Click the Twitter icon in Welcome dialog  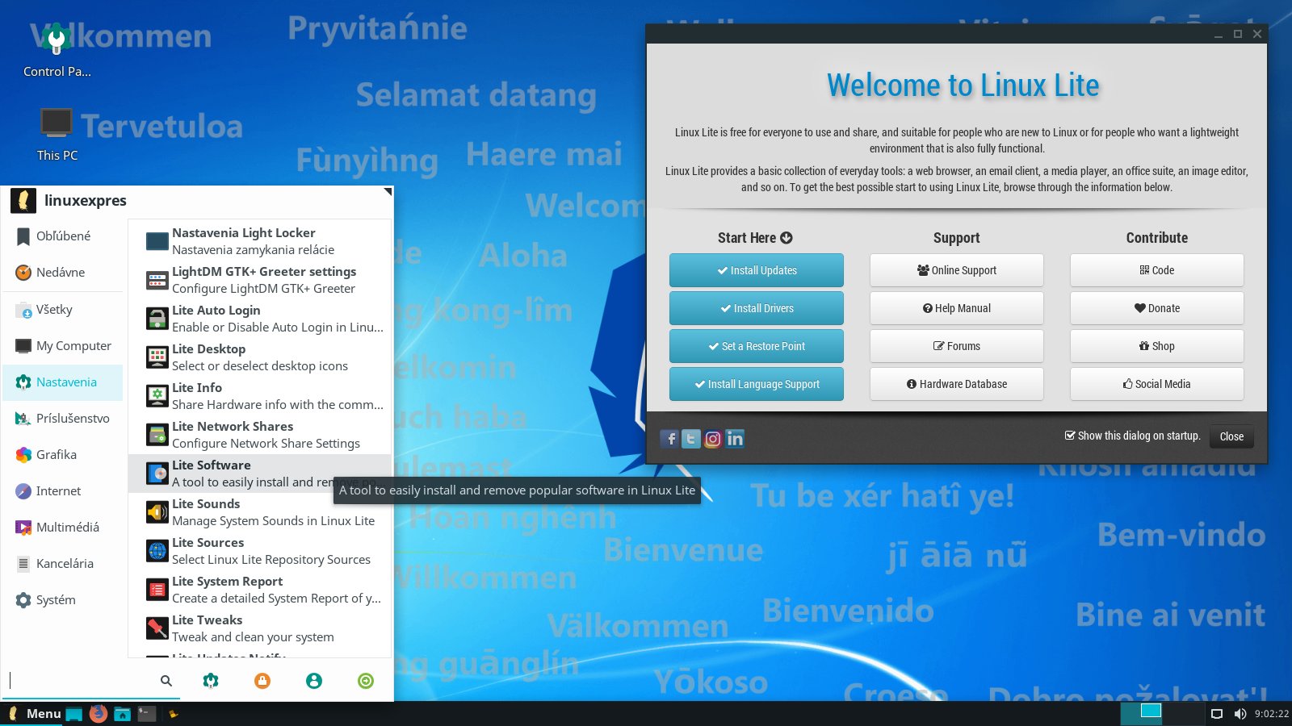pos(691,438)
